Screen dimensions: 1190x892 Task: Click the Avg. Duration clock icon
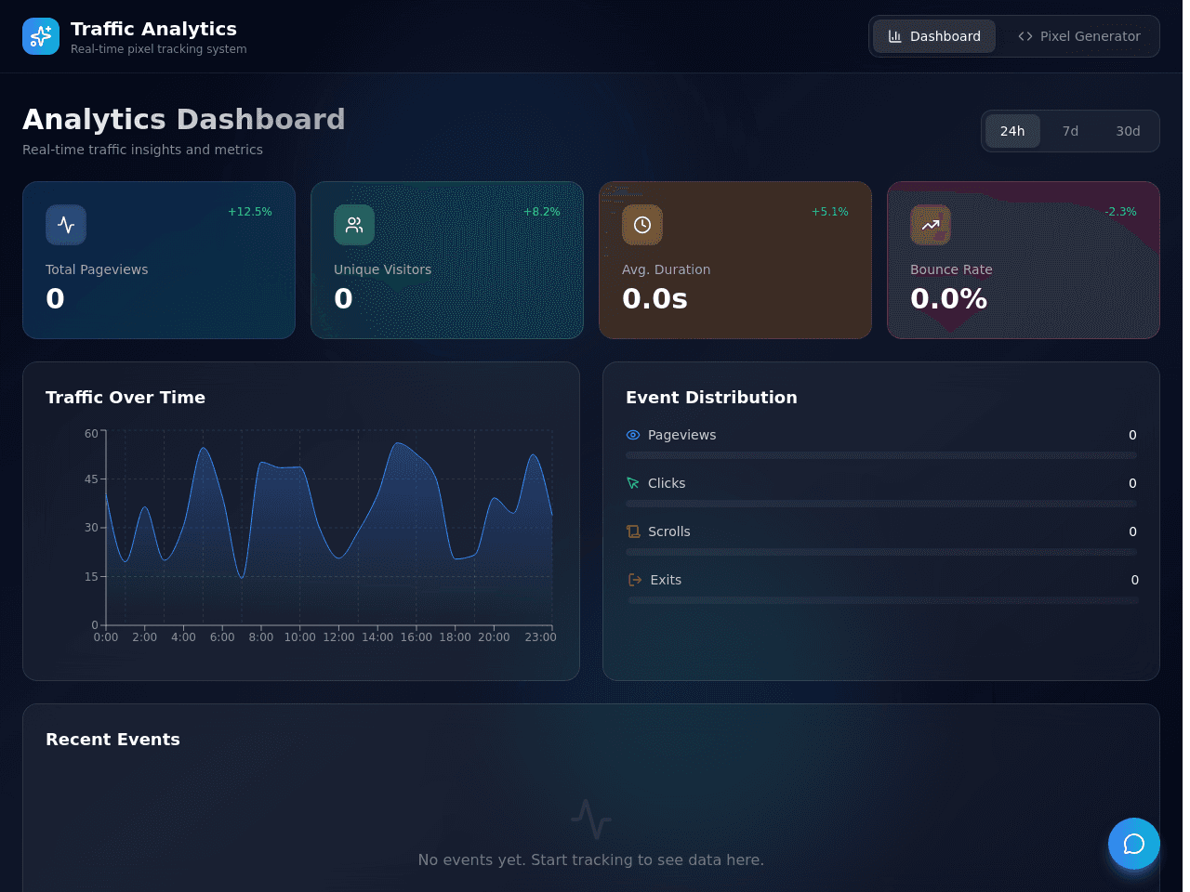pos(642,225)
